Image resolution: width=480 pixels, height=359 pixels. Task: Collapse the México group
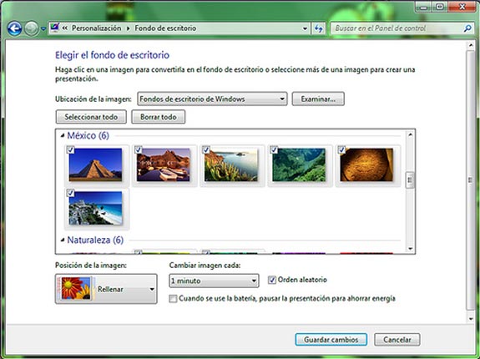[63, 135]
